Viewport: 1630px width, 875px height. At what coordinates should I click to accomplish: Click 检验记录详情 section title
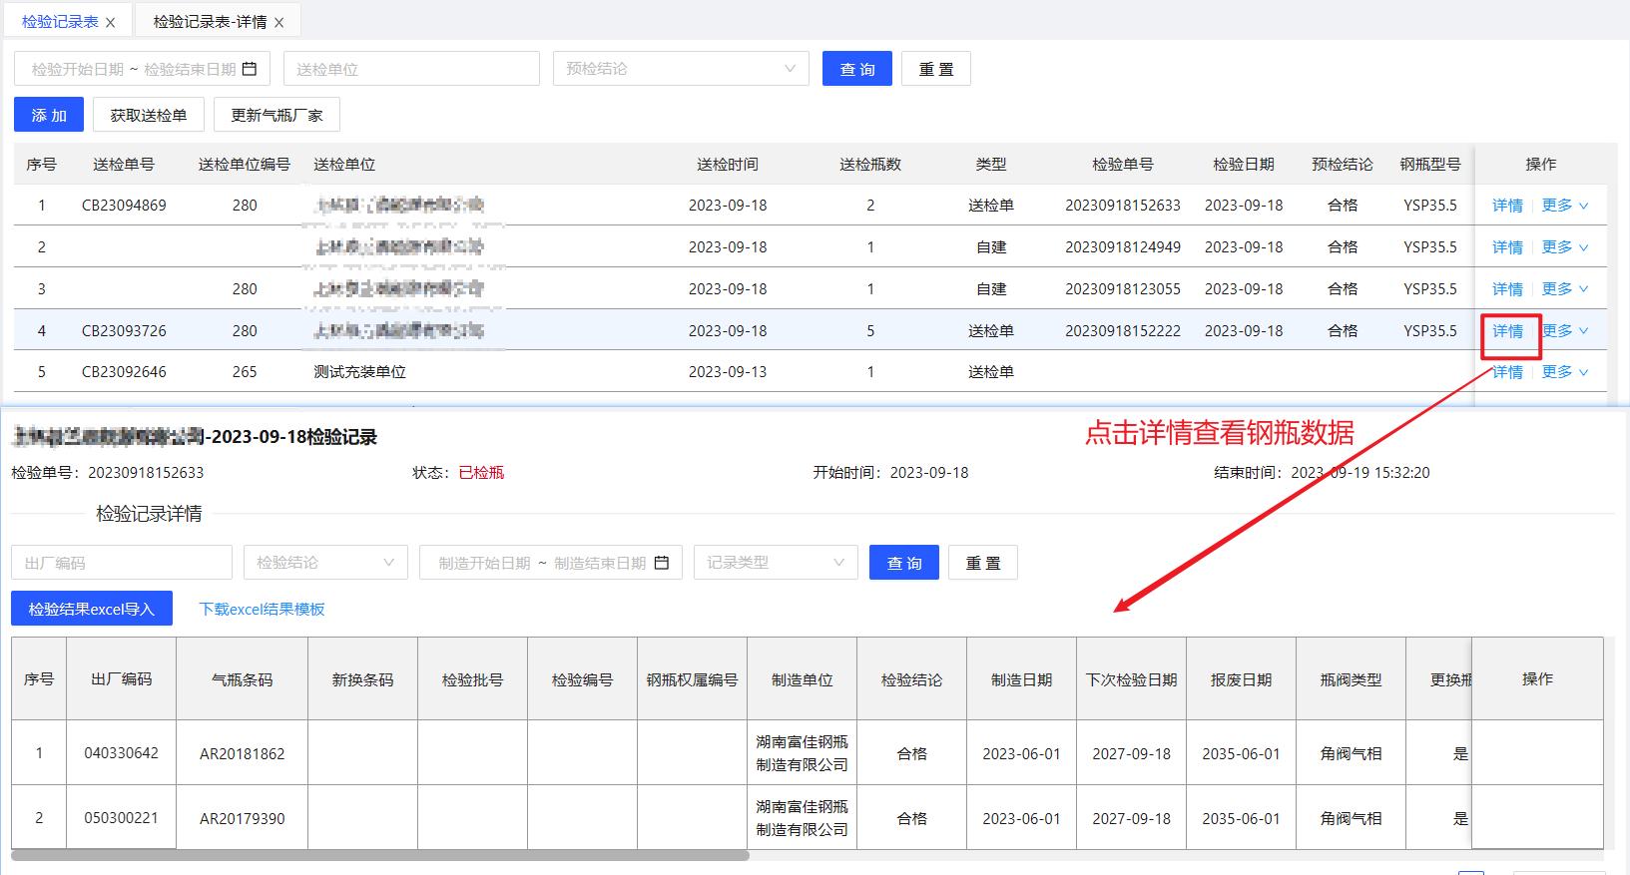[x=149, y=514]
